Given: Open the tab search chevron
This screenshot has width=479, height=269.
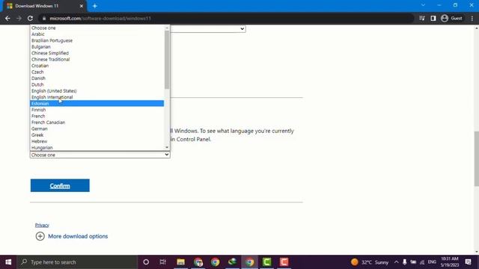Looking at the screenshot, I should tap(423, 5).
